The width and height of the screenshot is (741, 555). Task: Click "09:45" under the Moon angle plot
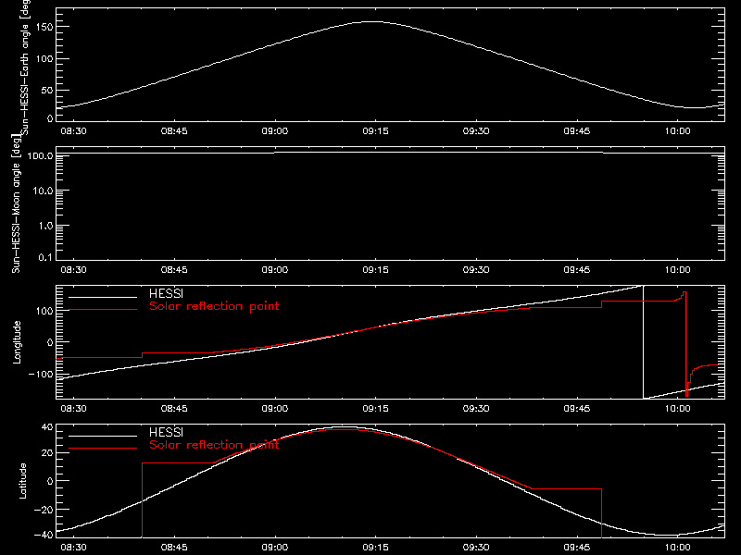(577, 270)
